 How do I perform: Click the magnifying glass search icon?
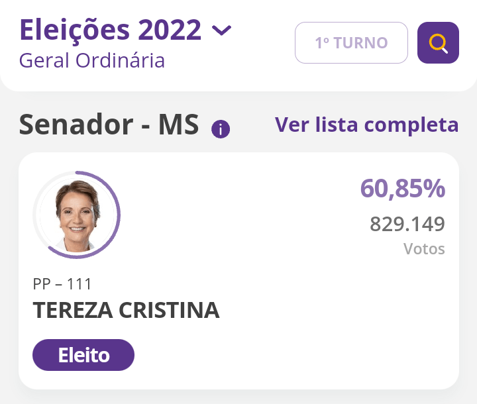tap(438, 43)
